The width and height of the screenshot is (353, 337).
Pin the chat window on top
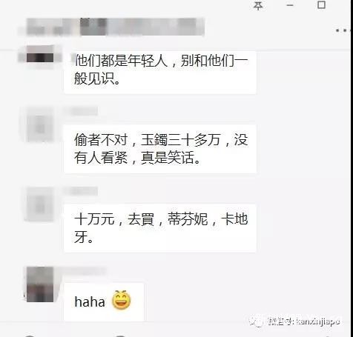coord(258,5)
